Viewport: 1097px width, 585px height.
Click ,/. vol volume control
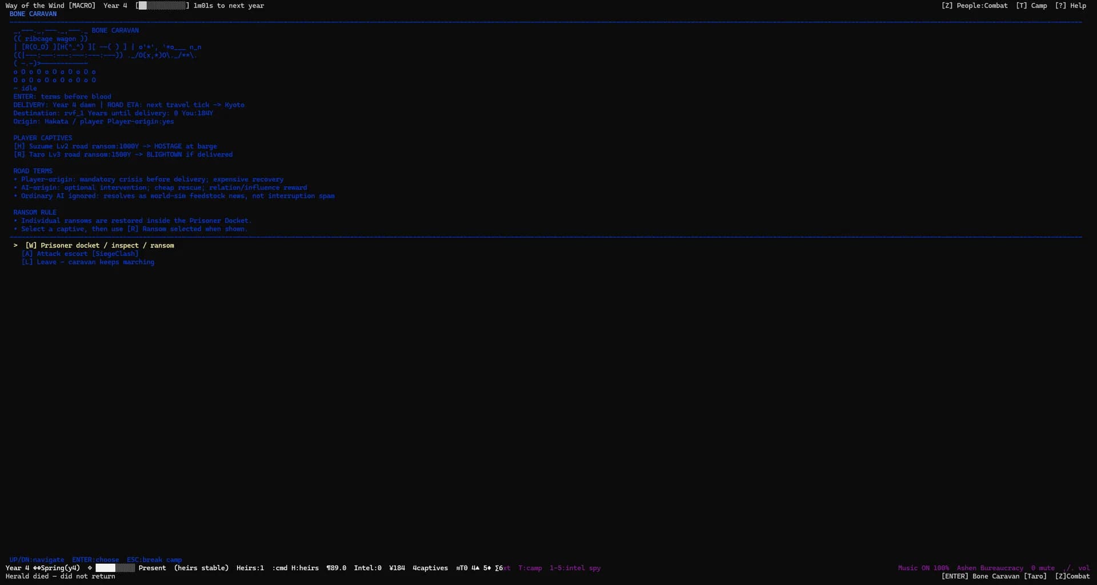point(1076,568)
